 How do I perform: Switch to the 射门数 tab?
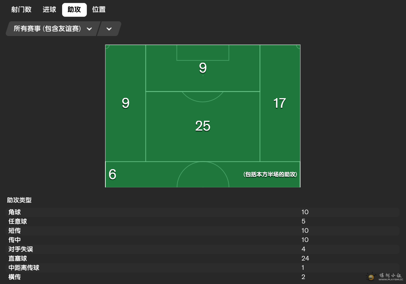pos(21,10)
